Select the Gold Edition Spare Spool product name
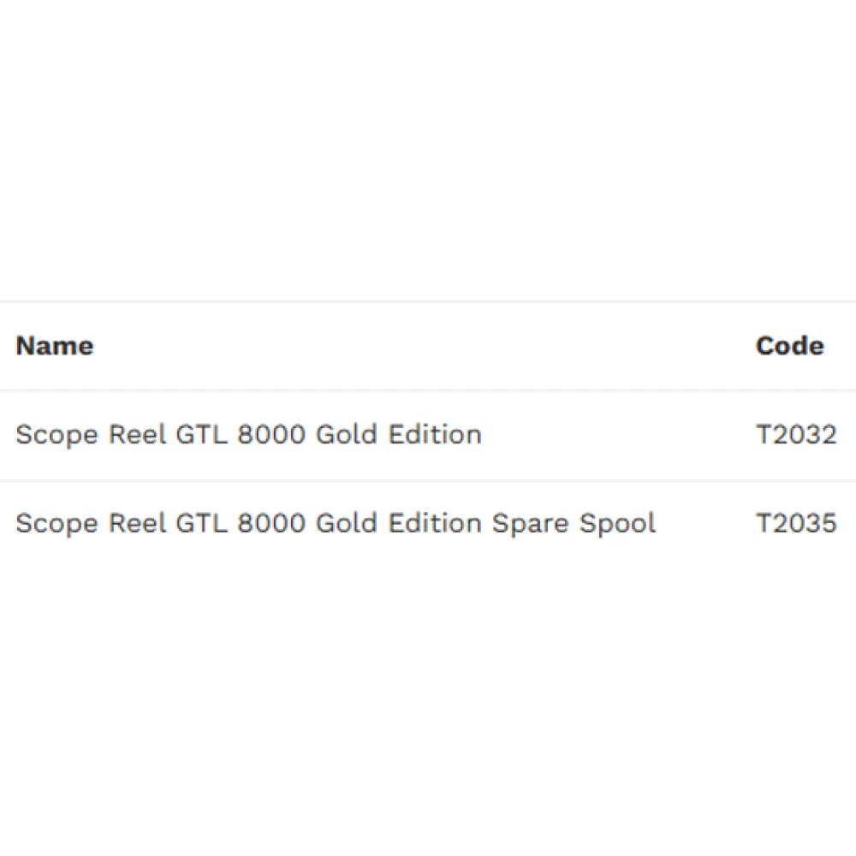Image resolution: width=856 pixels, height=856 pixels. point(336,523)
